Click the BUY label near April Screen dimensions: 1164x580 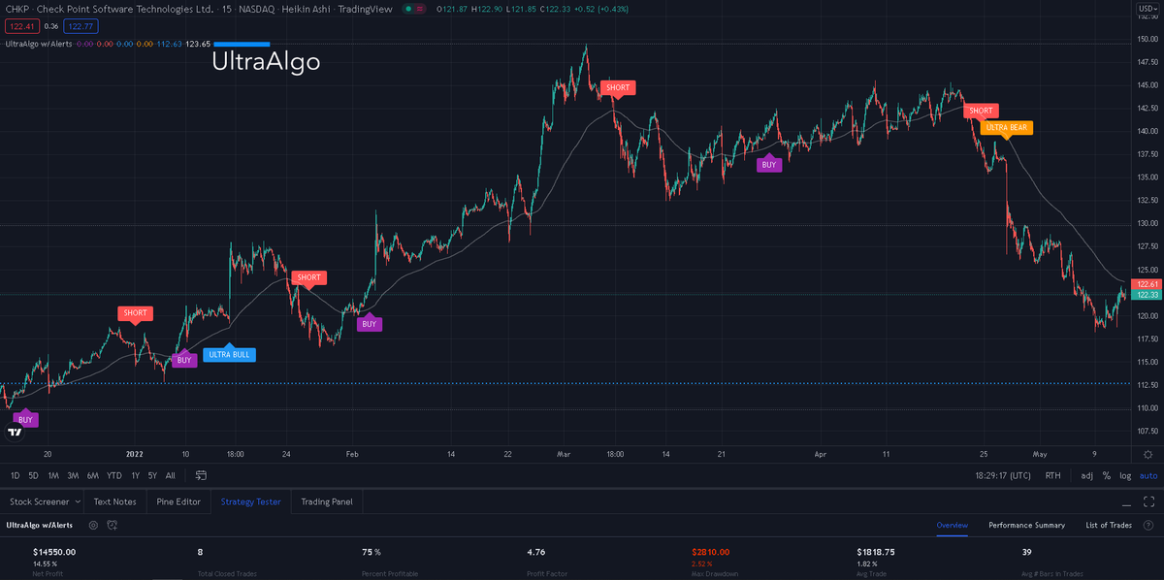point(769,165)
